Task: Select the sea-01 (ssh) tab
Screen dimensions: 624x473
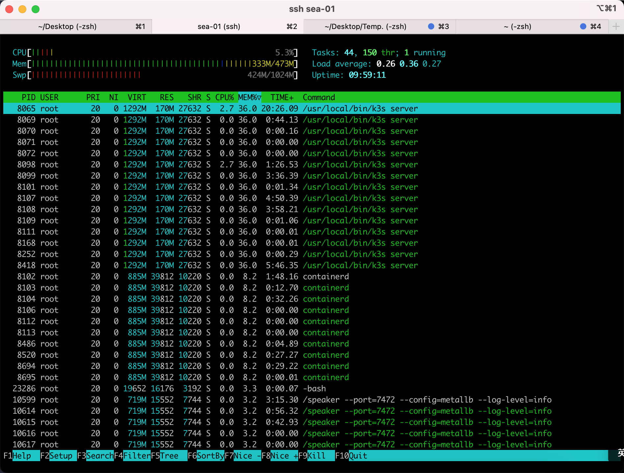Action: click(227, 27)
